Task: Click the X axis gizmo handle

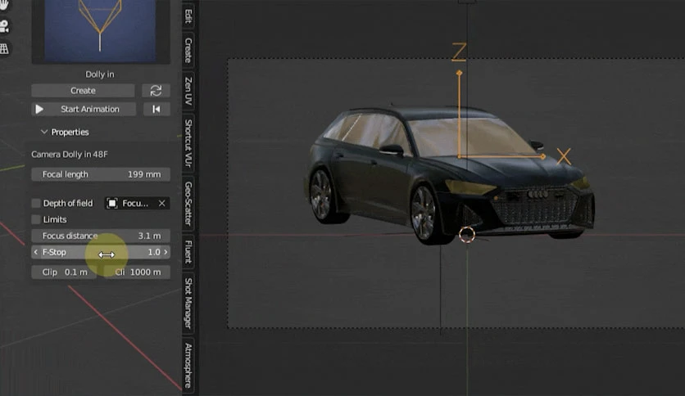Action: coord(543,156)
